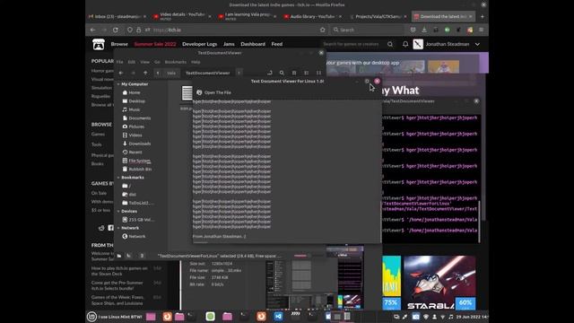Viewport: 574px width, 323px height.
Task: Click the itch.io logo icon
Action: pyautogui.click(x=98, y=44)
